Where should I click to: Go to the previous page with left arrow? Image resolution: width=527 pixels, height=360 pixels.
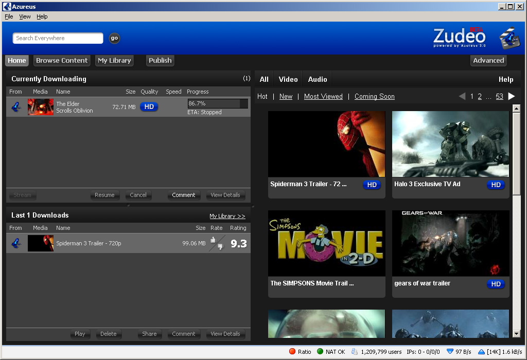coord(462,96)
